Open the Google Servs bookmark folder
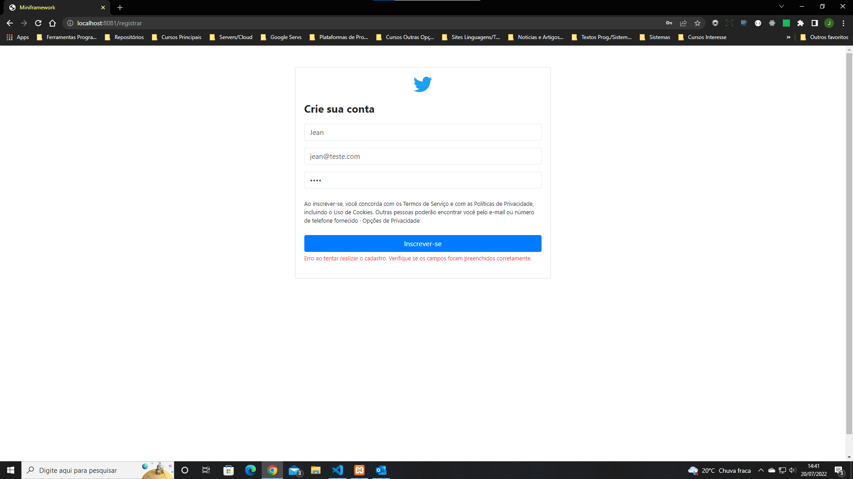853x479 pixels. tap(281, 37)
